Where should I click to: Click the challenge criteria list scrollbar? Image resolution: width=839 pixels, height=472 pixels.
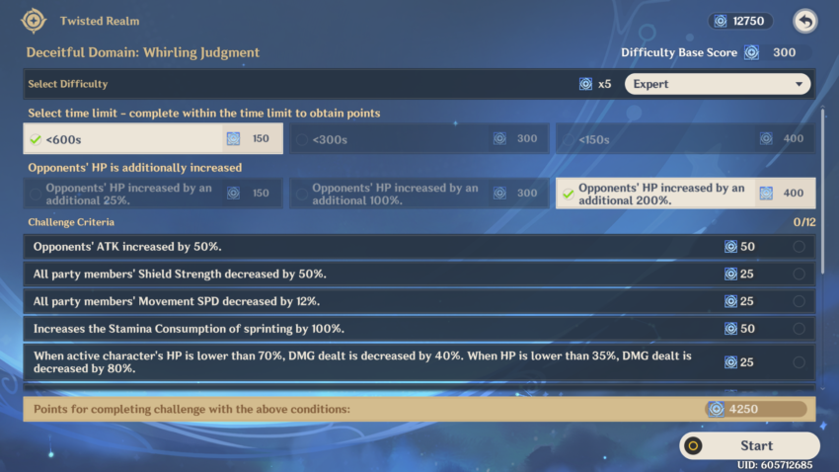pos(823,188)
